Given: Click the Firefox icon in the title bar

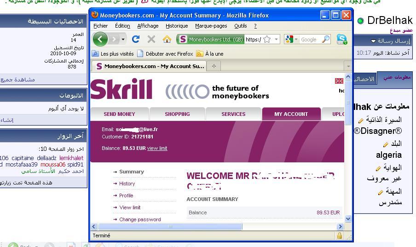Looking at the screenshot, I should pyautogui.click(x=94, y=15).
